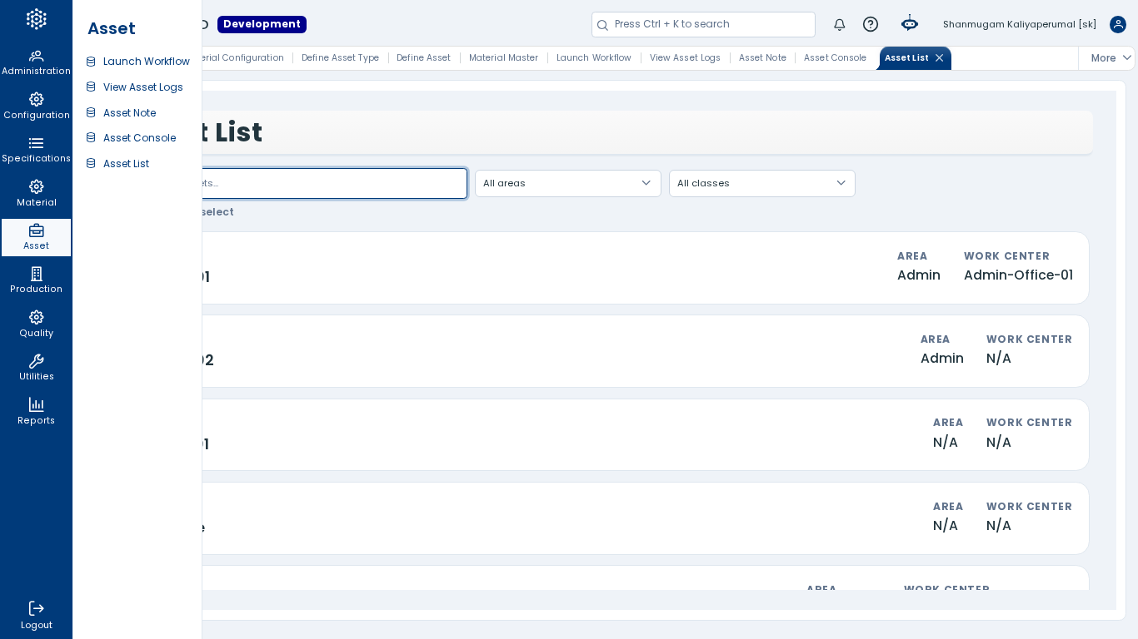Click the Asset flyout panel heading
This screenshot has height=639, width=1138.
(x=112, y=28)
